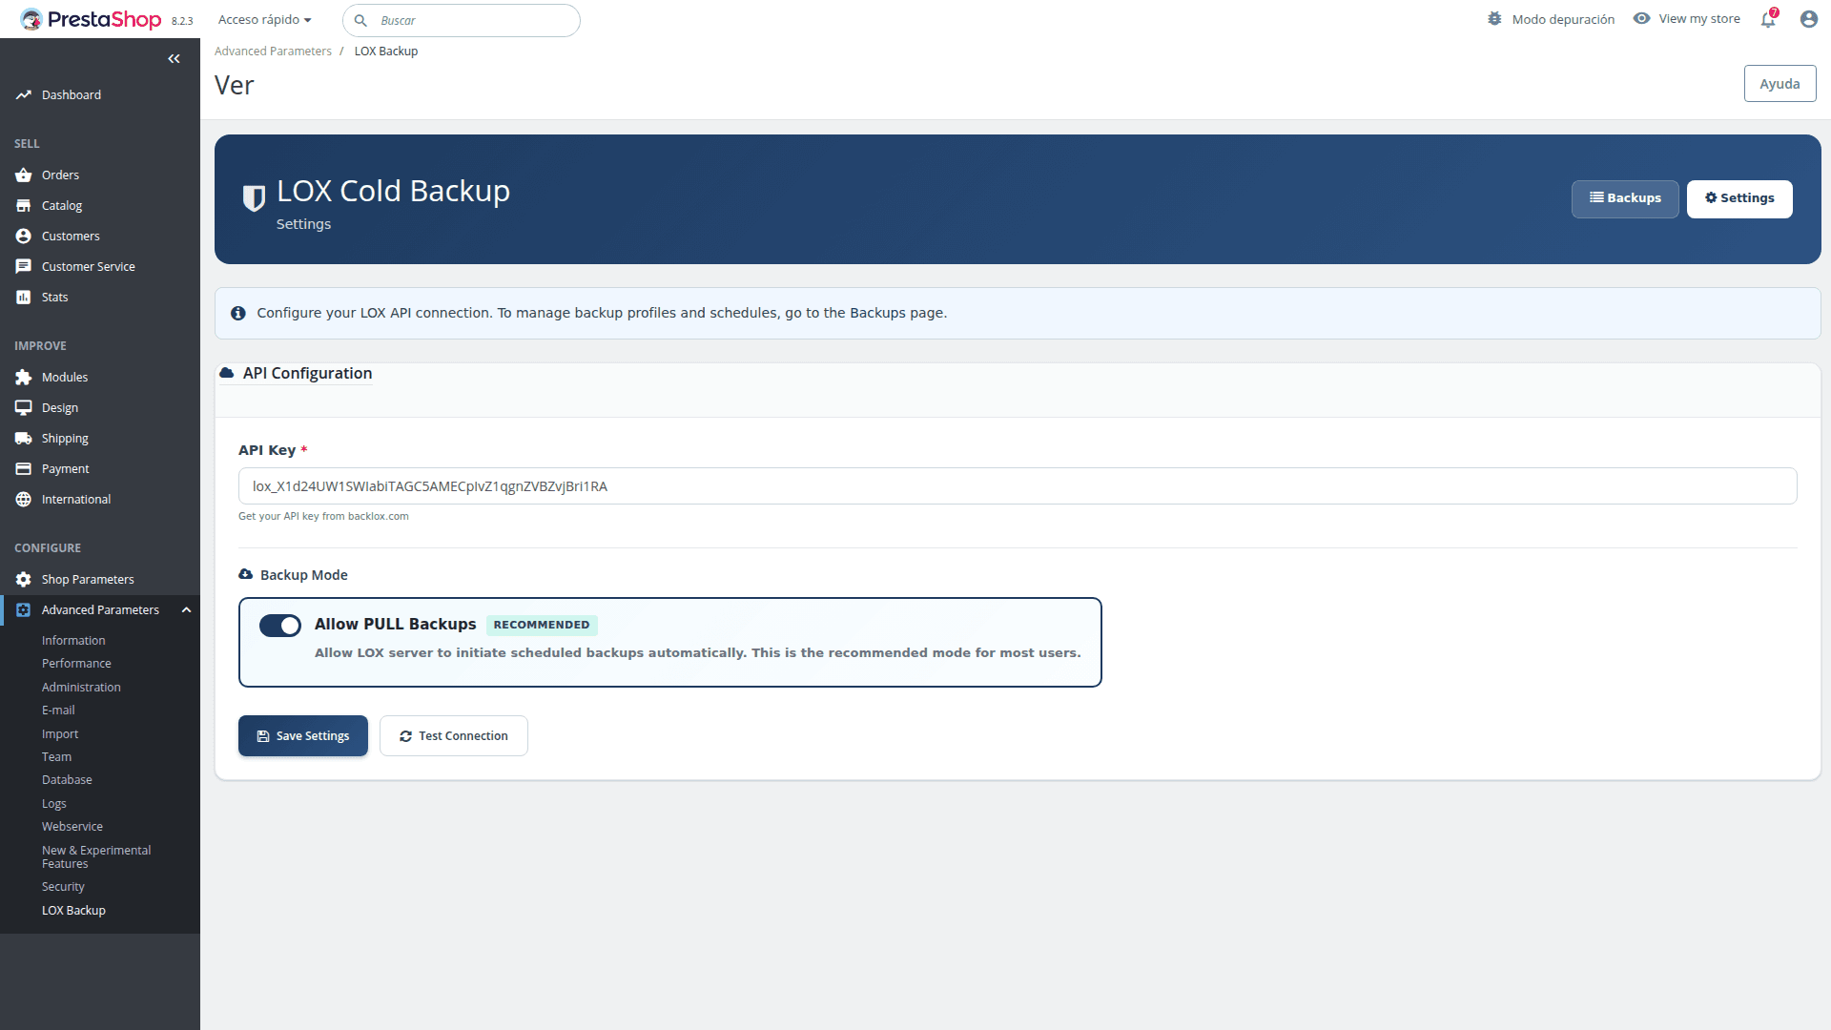Click the PrestaShop logo icon
This screenshot has height=1030, width=1831.
[x=31, y=18]
